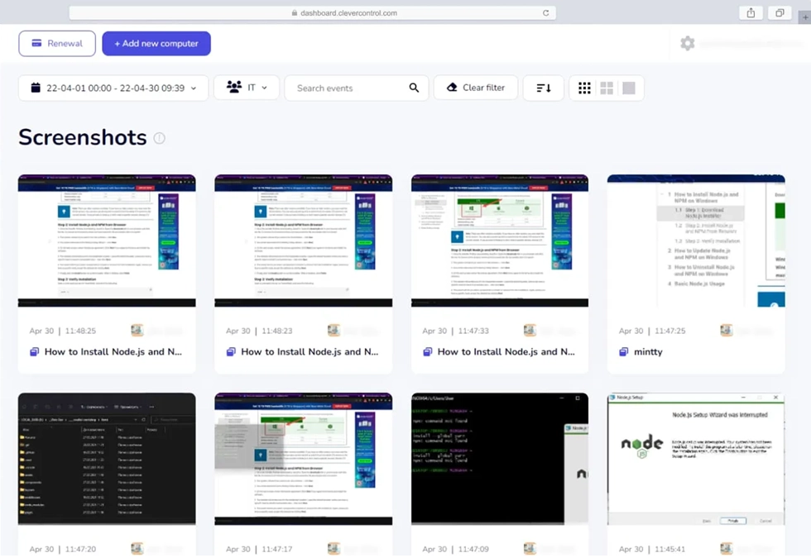Viewport: 811px width, 558px height.
Task: Open the mintty screenshot thumbnail
Action: pyautogui.click(x=696, y=241)
